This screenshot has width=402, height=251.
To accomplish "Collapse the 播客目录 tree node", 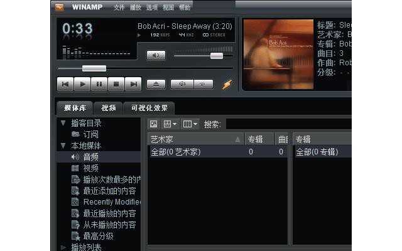I will pos(63,123).
